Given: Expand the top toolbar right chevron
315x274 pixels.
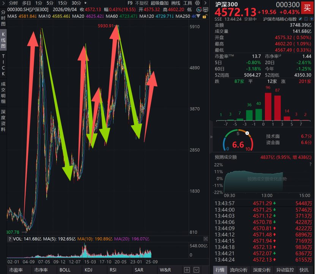Looking at the screenshot, I should coord(205,3).
